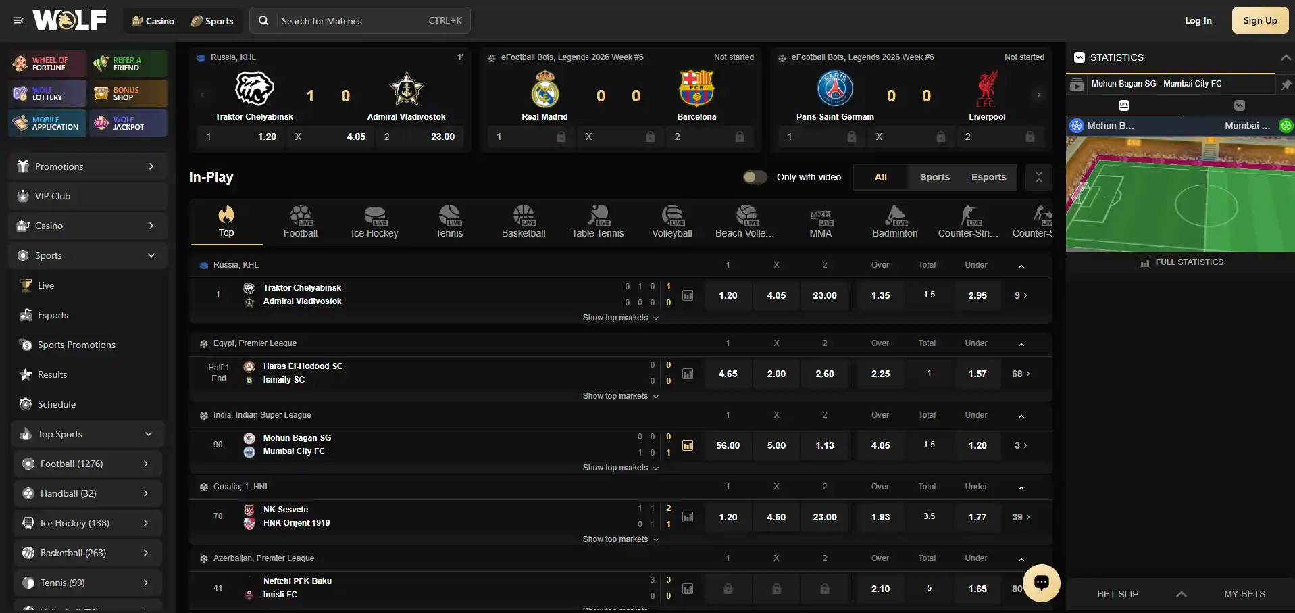Screen dimensions: 1295x613
Task: Toggle Only with video switch
Action: pyautogui.click(x=755, y=177)
